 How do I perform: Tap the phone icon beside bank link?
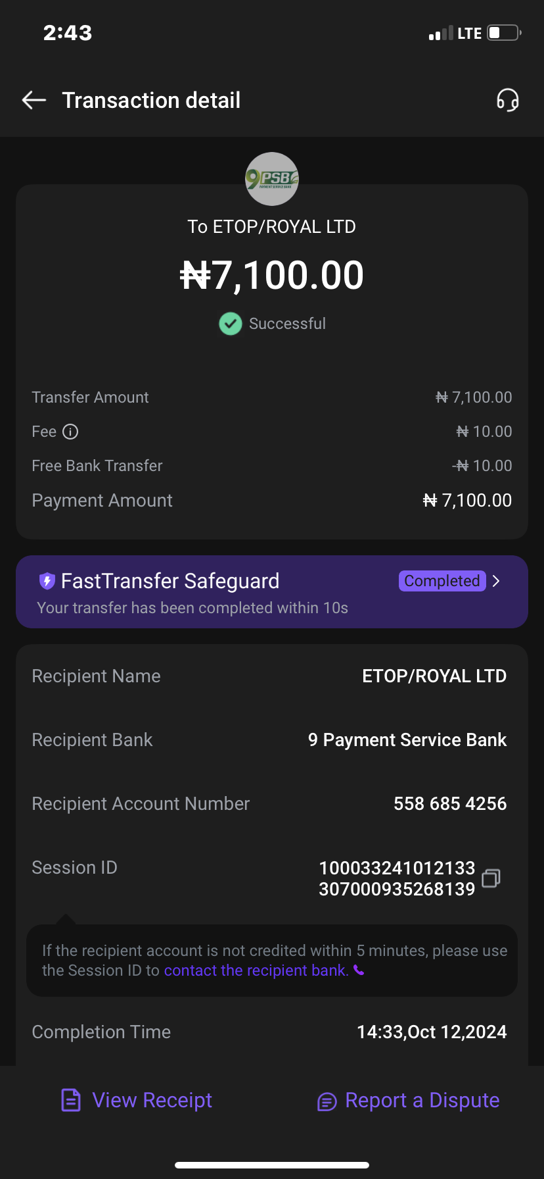[359, 970]
